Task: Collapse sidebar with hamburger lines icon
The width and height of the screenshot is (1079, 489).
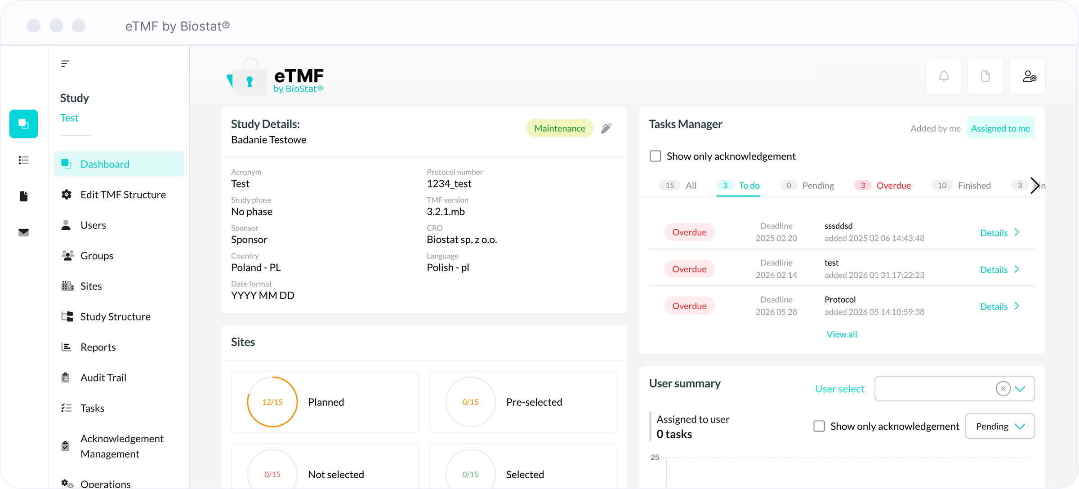Action: pyautogui.click(x=65, y=64)
